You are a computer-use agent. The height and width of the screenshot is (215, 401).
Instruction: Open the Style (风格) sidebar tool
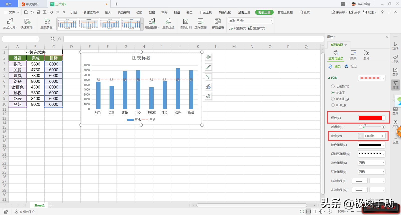click(395, 124)
